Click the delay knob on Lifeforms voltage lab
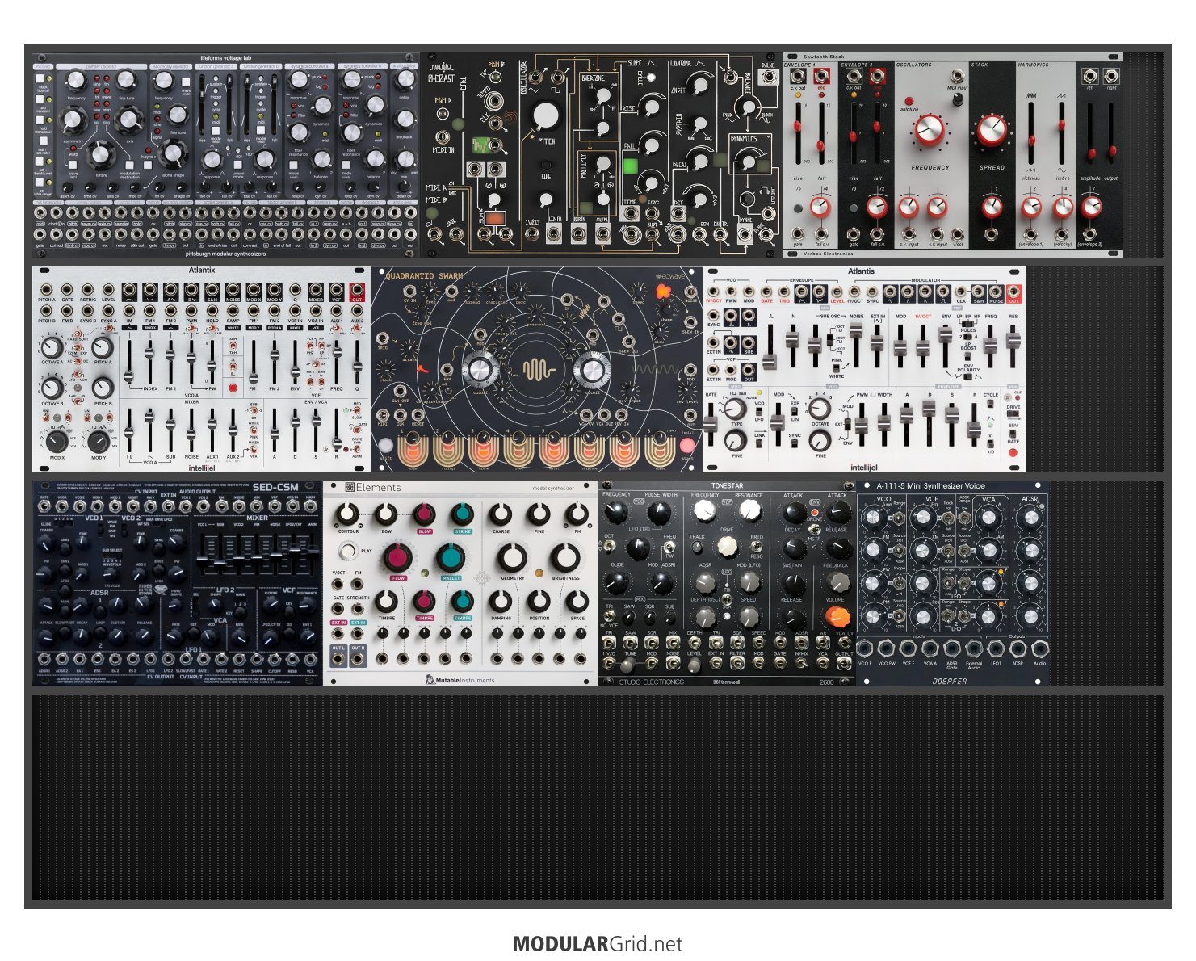 pyautogui.click(x=404, y=80)
